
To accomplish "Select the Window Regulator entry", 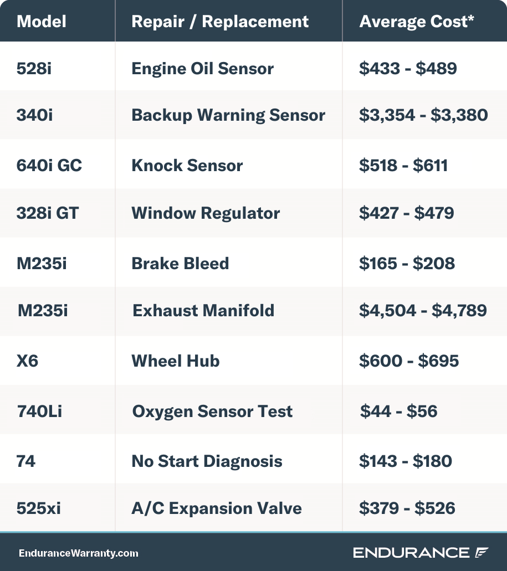I will (x=206, y=213).
